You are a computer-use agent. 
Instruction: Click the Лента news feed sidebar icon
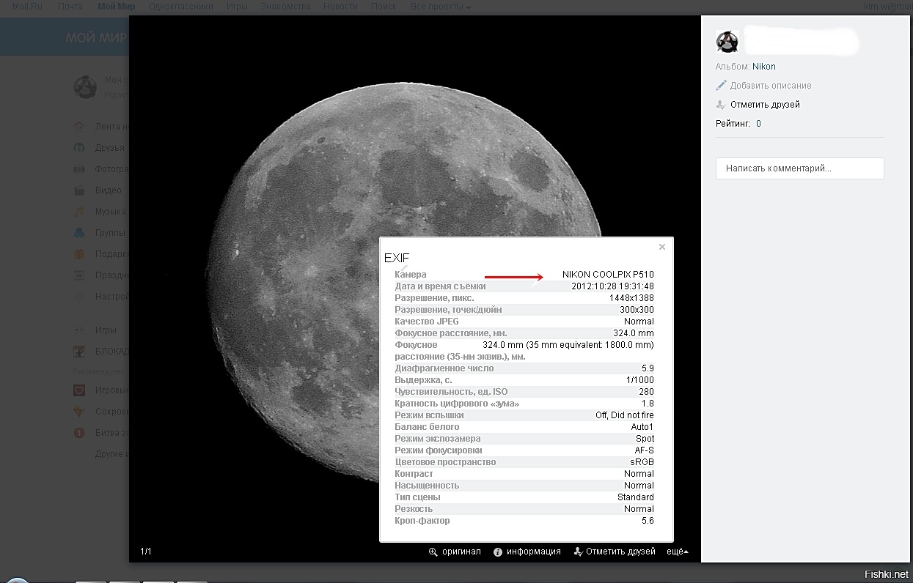79,127
